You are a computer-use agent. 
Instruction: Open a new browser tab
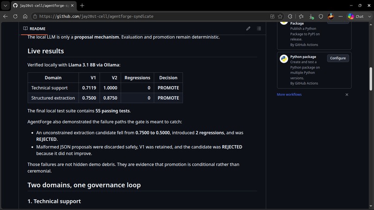[x=82, y=6]
